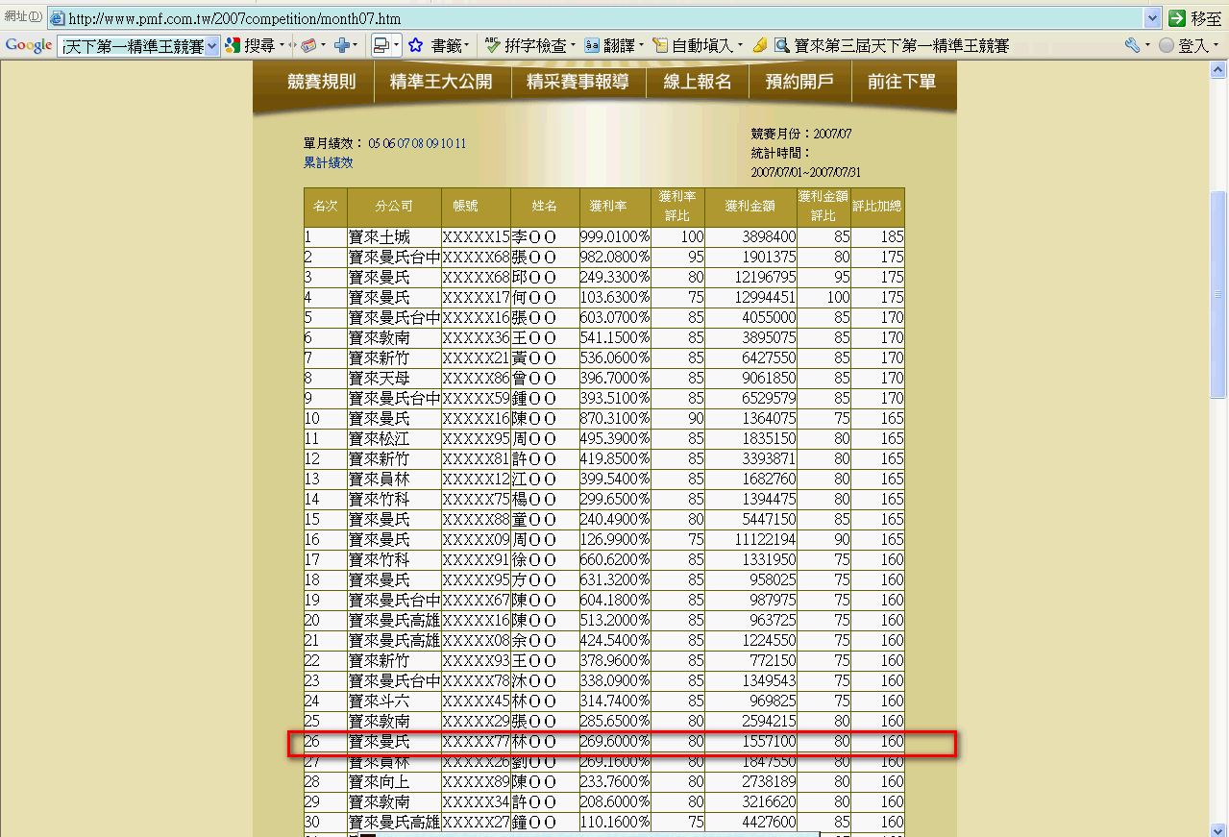Open 累計績效 cumulative performance link
Screen dimensions: 1229x837
pos(329,163)
